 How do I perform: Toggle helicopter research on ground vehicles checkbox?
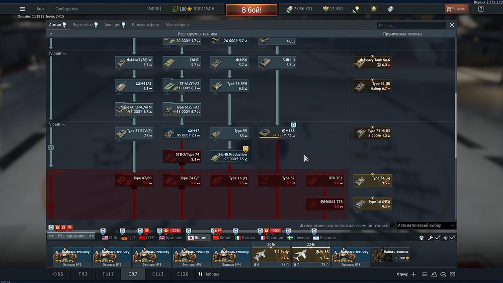click(x=392, y=226)
